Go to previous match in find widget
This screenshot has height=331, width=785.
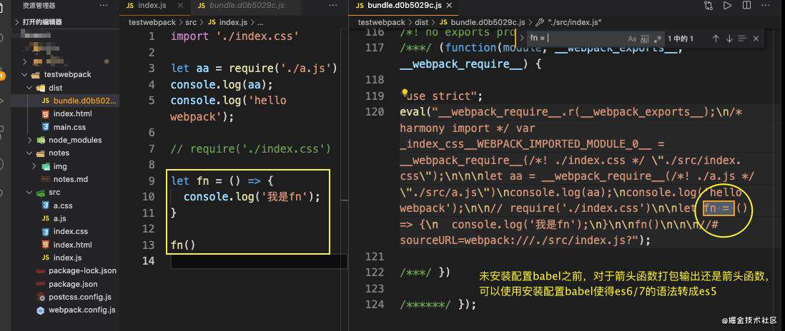pyautogui.click(x=716, y=39)
